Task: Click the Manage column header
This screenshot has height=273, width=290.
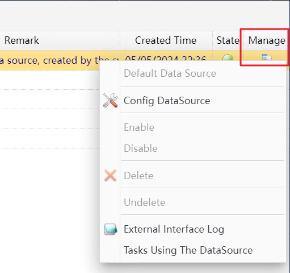Action: (267, 40)
